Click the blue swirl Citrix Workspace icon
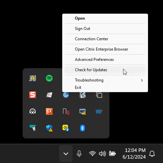The image size is (163, 163). coord(66,95)
